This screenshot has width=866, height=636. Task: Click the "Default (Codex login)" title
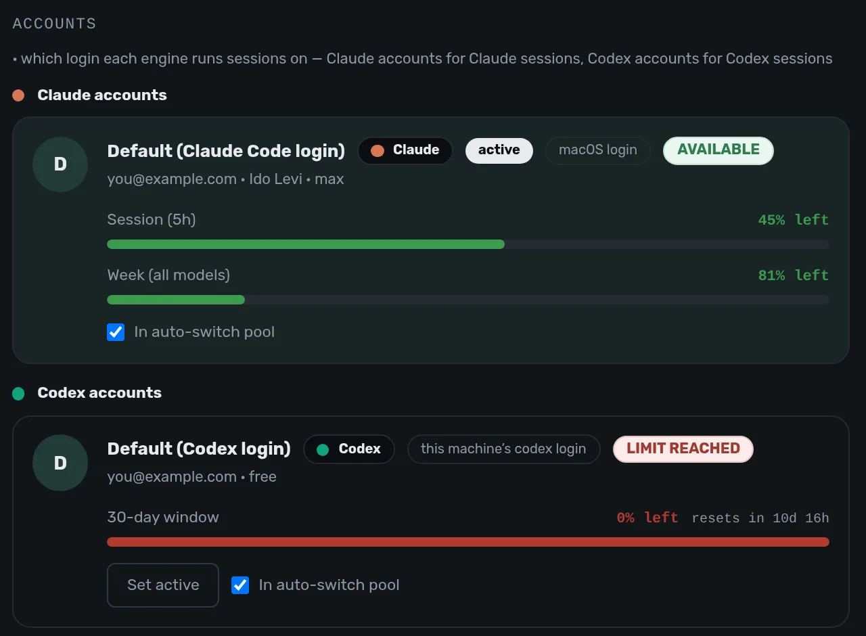[199, 449]
